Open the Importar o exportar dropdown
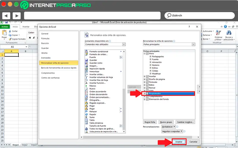 pos(172,131)
